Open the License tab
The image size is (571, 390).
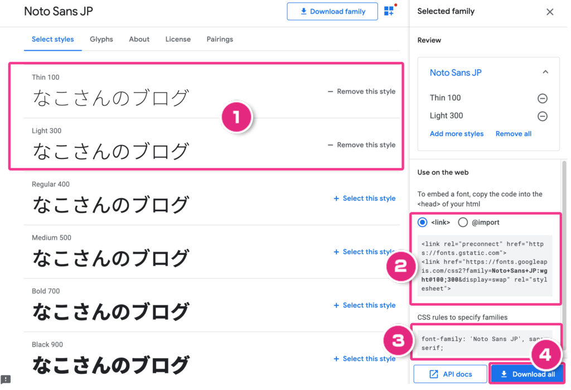coord(178,39)
